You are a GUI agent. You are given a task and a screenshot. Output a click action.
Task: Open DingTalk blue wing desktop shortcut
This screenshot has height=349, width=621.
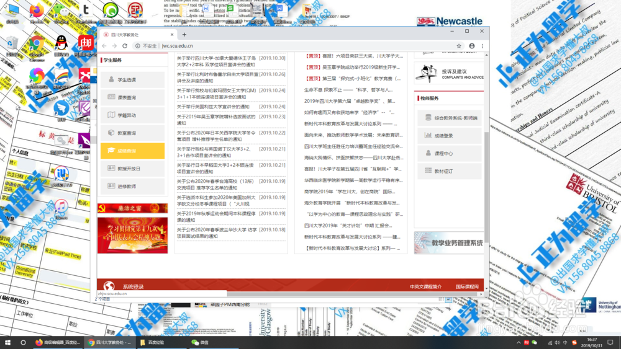(x=61, y=110)
